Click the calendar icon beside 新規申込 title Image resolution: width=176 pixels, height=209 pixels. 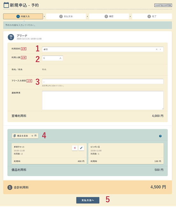click(x=6, y=5)
